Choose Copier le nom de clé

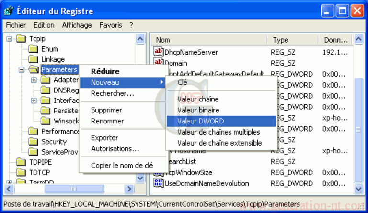[122, 166]
